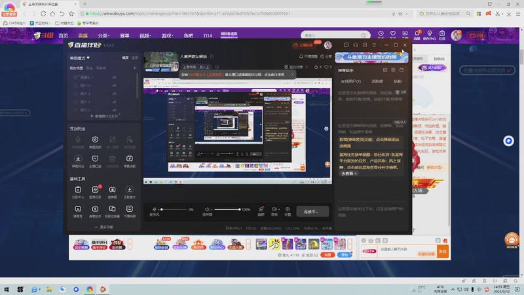This screenshot has height=295, width=524.
Task: Open 任务中心 in basic tools
Action: point(77,192)
